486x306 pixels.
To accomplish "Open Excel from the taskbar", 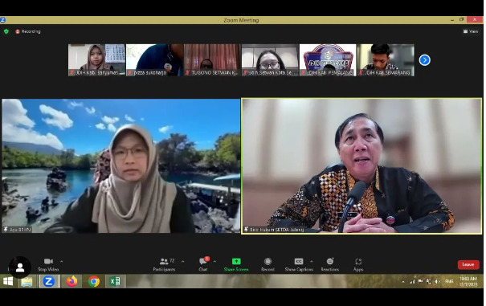I will click(x=115, y=282).
